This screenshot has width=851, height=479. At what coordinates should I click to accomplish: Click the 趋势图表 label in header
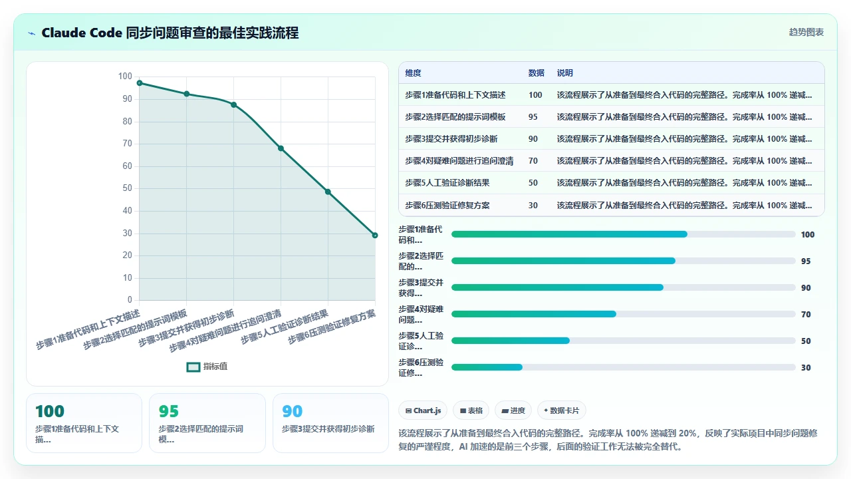point(806,32)
